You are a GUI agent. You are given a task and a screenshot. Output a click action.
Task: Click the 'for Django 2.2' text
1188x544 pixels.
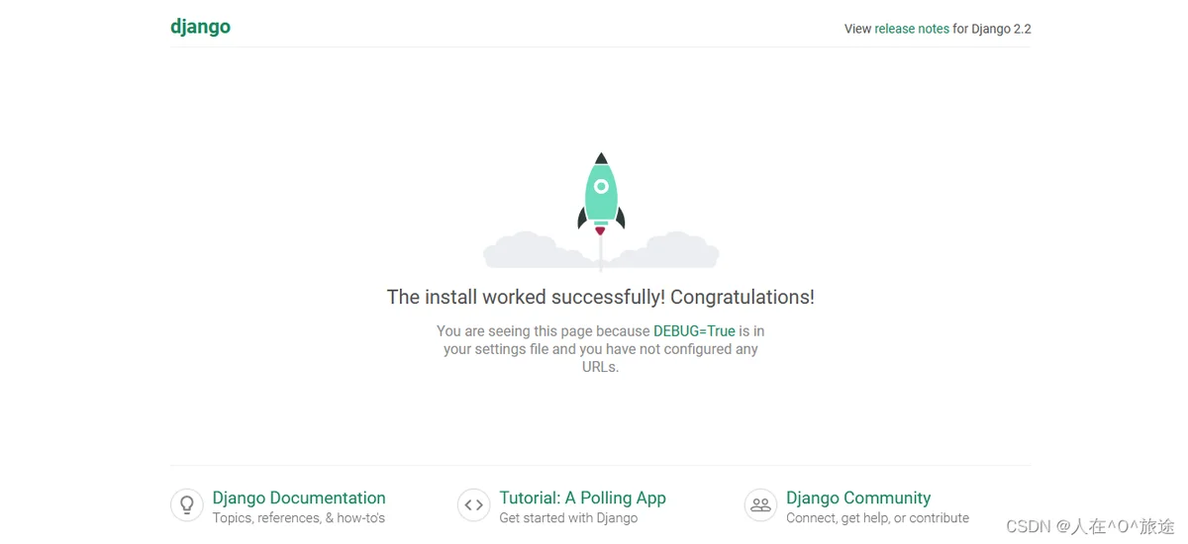pos(992,29)
